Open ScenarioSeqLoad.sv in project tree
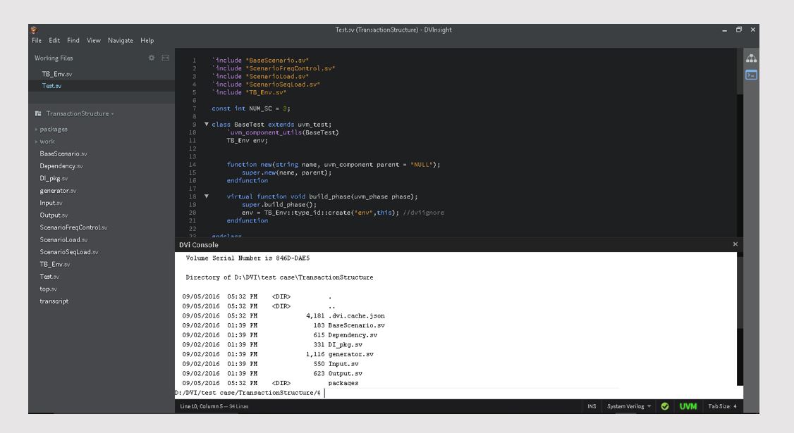Image resolution: width=794 pixels, height=433 pixels. pos(69,252)
